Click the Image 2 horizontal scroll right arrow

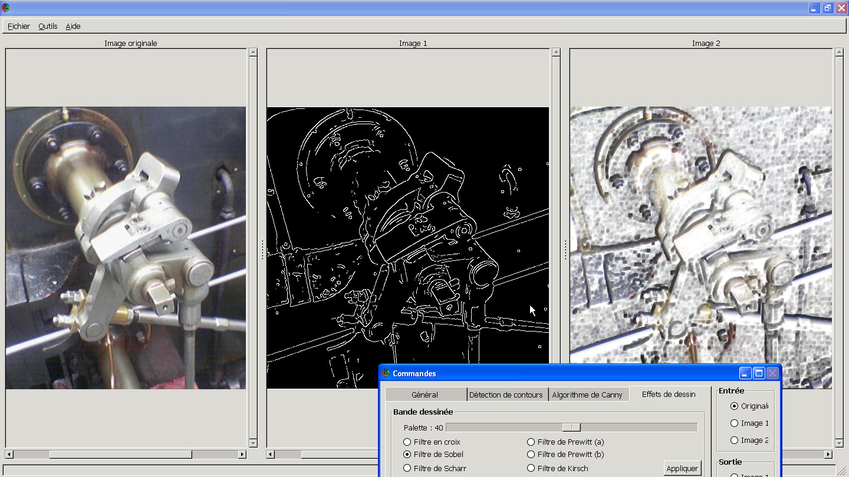click(x=828, y=455)
